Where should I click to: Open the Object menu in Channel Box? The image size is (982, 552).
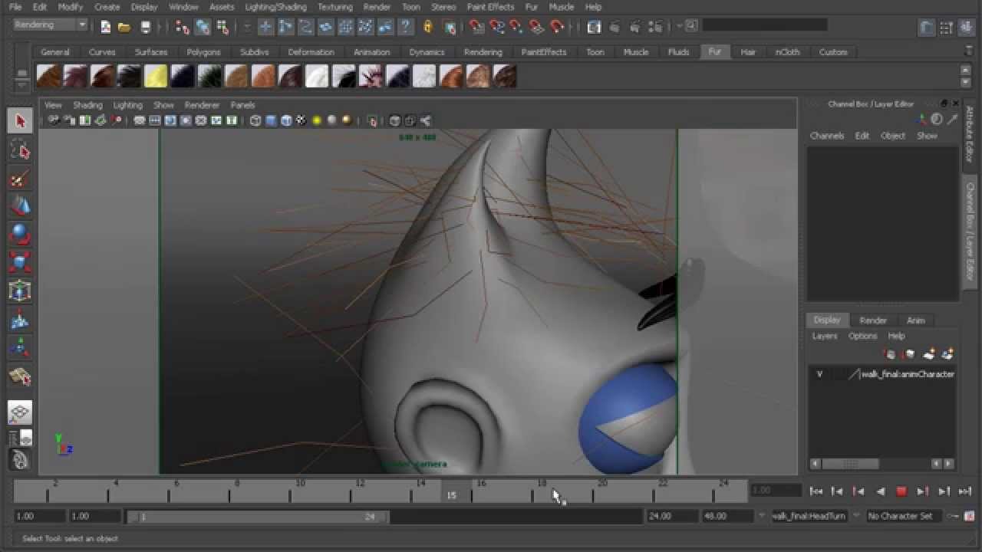pos(893,136)
